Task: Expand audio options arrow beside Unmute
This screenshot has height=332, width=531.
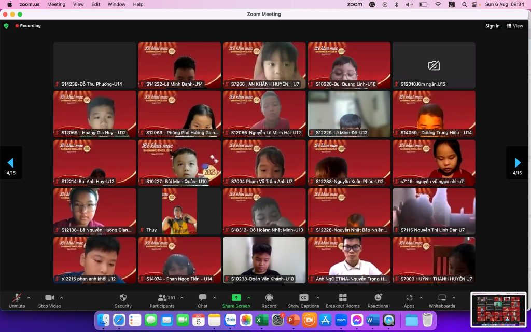Action: click(29, 298)
